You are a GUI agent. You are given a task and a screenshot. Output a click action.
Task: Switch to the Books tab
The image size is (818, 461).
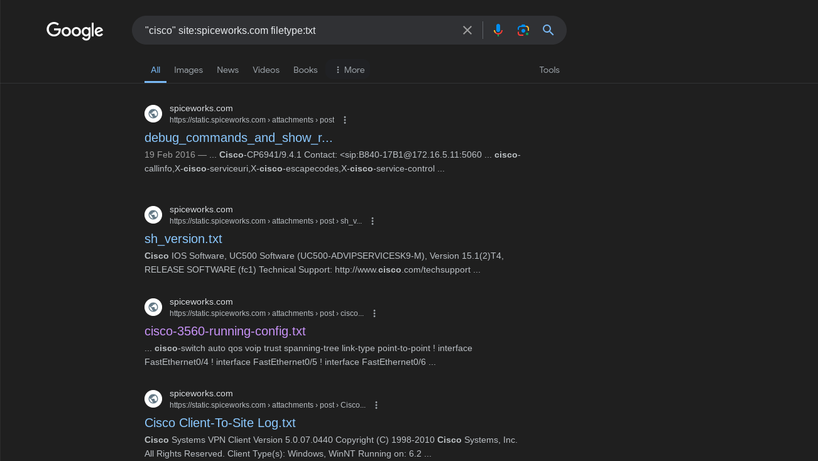(305, 70)
